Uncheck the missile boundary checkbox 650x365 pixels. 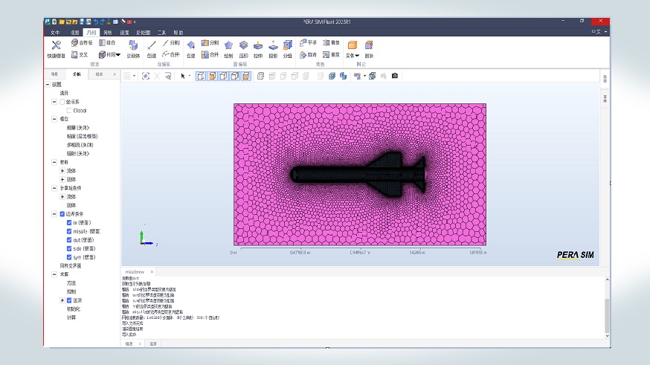click(x=68, y=231)
